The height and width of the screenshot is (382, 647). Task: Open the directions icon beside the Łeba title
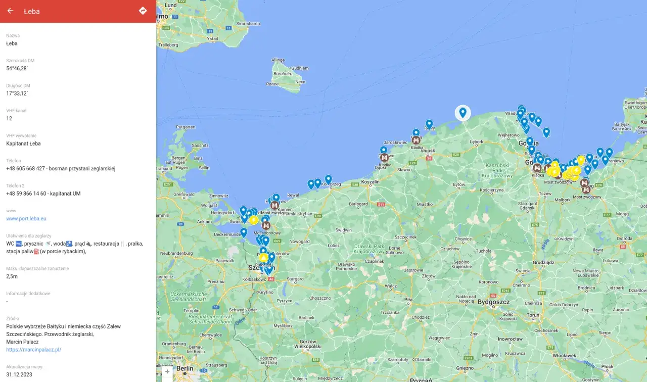pyautogui.click(x=143, y=10)
